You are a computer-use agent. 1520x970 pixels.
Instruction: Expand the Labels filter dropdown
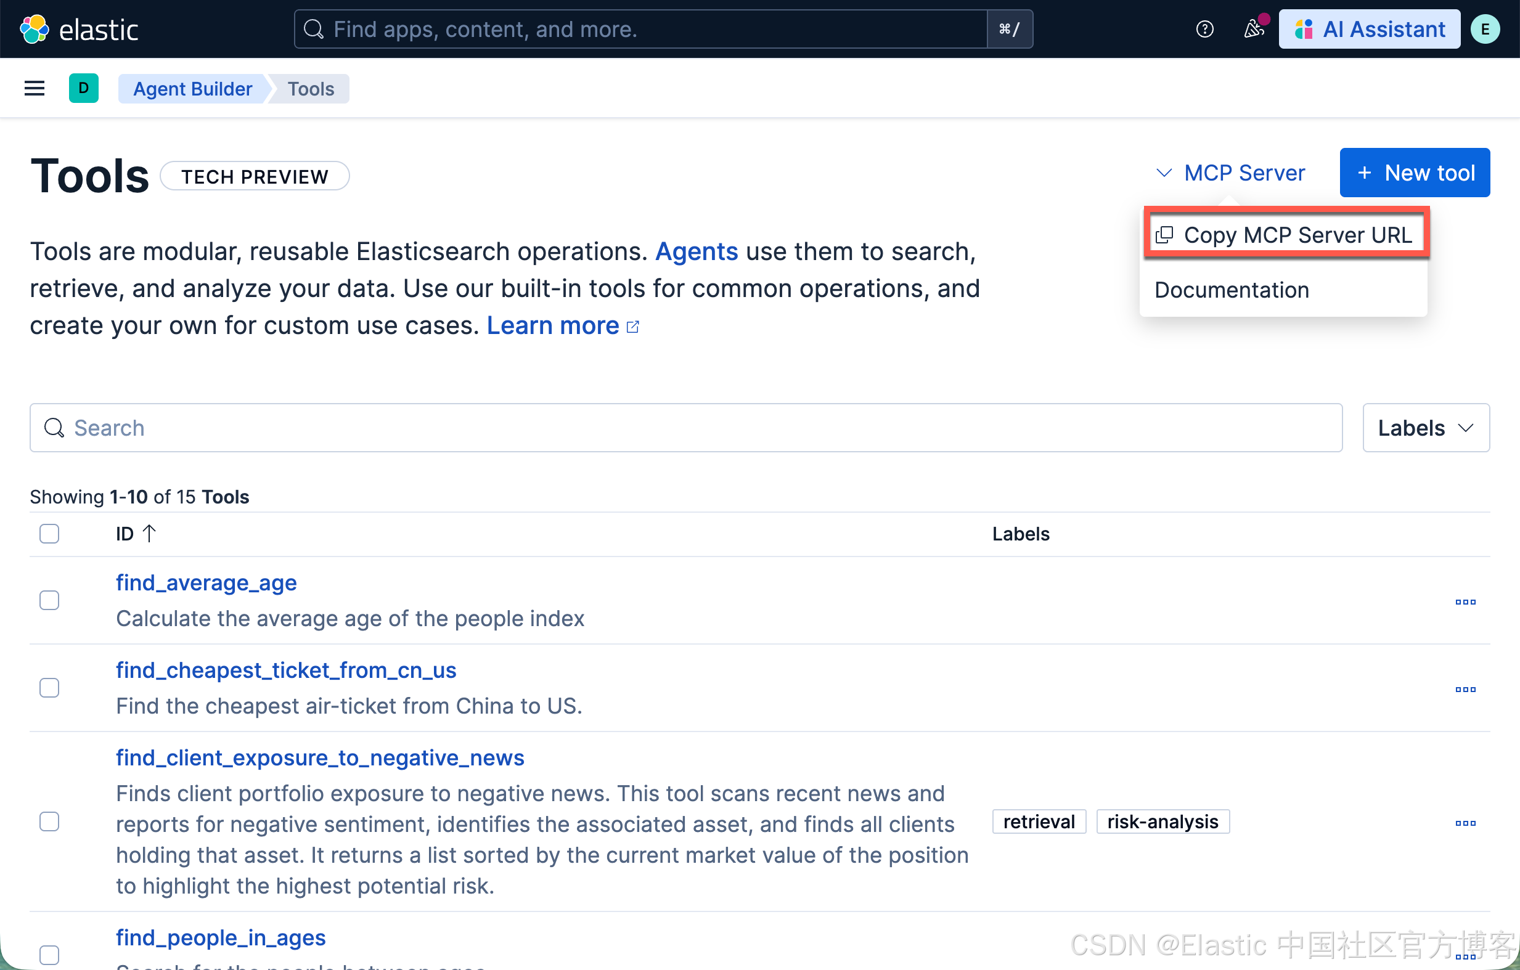pos(1426,428)
